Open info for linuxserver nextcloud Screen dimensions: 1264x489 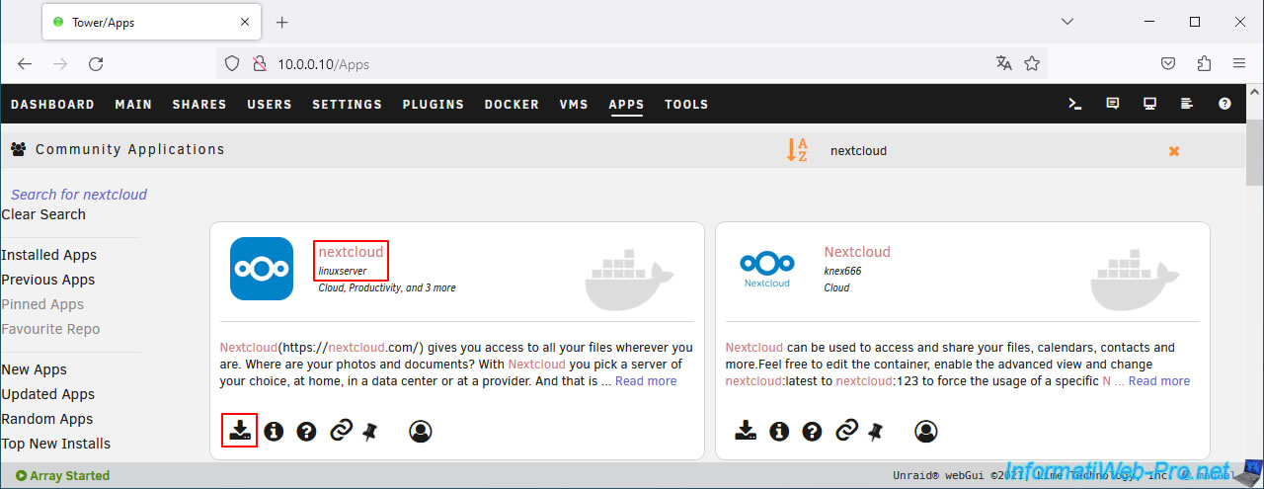point(274,431)
